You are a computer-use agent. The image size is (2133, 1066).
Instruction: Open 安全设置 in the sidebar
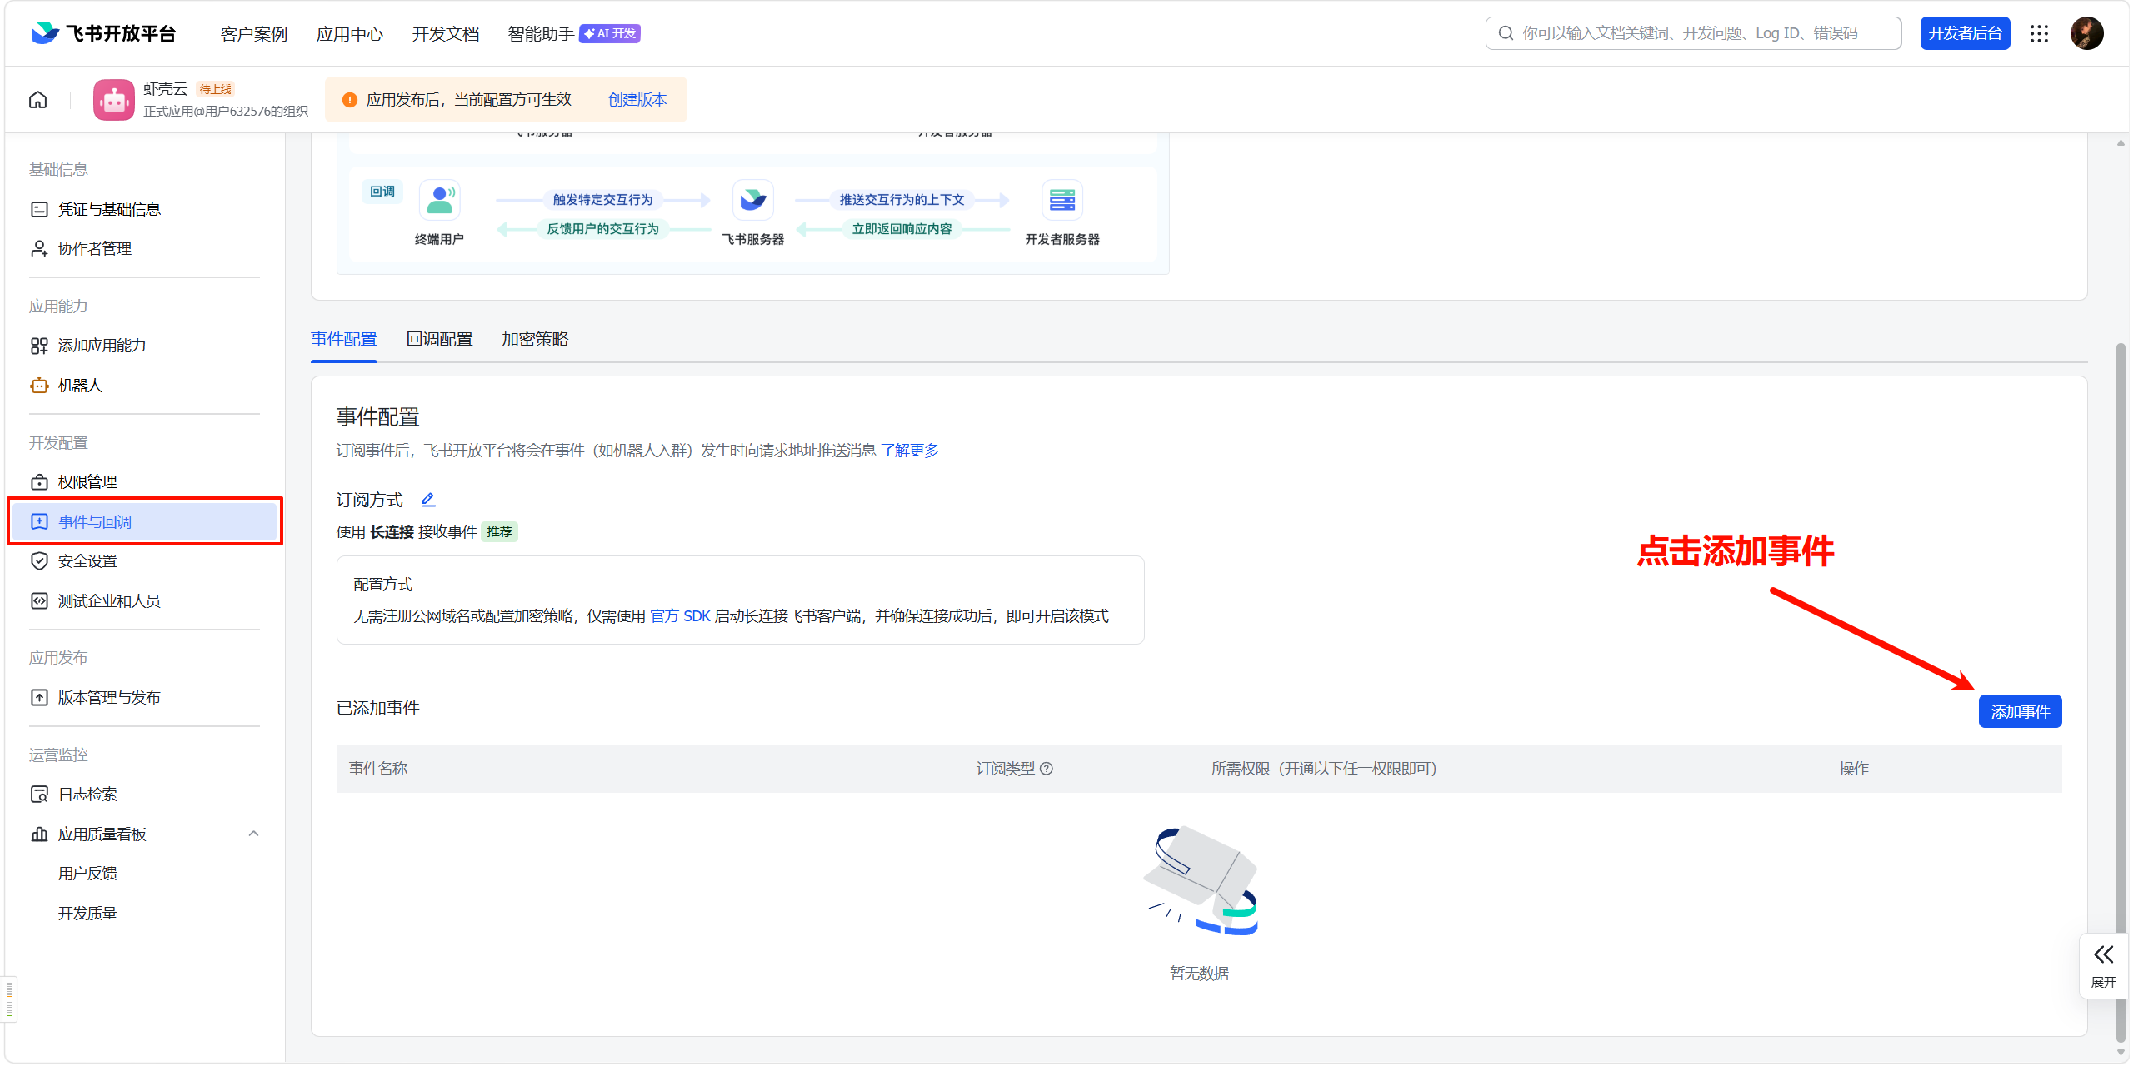pyautogui.click(x=87, y=561)
